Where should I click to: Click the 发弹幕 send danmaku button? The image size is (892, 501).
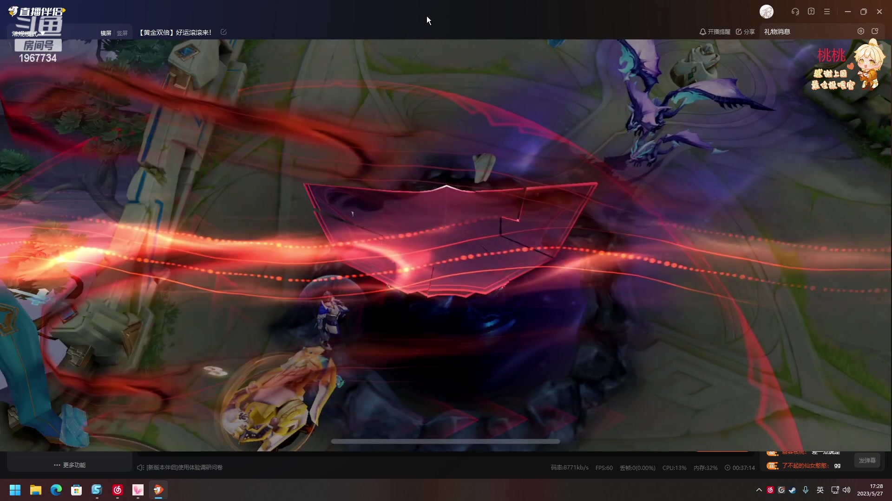pos(867,460)
